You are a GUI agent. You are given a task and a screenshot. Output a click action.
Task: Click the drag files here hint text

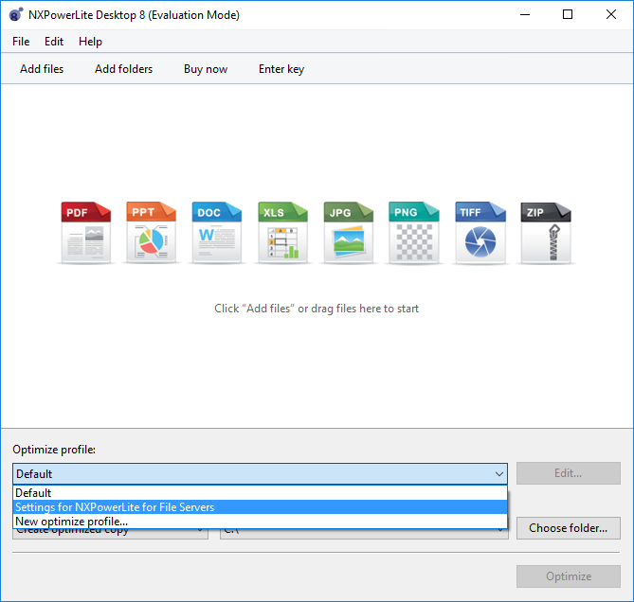[317, 309]
